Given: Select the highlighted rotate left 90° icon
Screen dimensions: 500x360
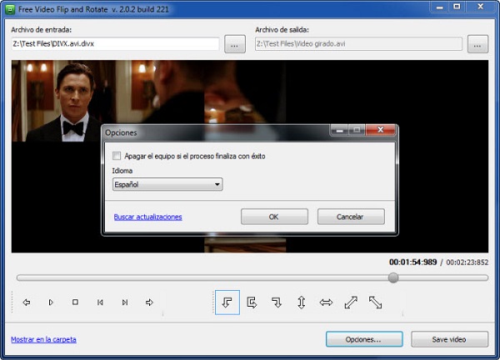Looking at the screenshot, I should pyautogui.click(x=227, y=302).
